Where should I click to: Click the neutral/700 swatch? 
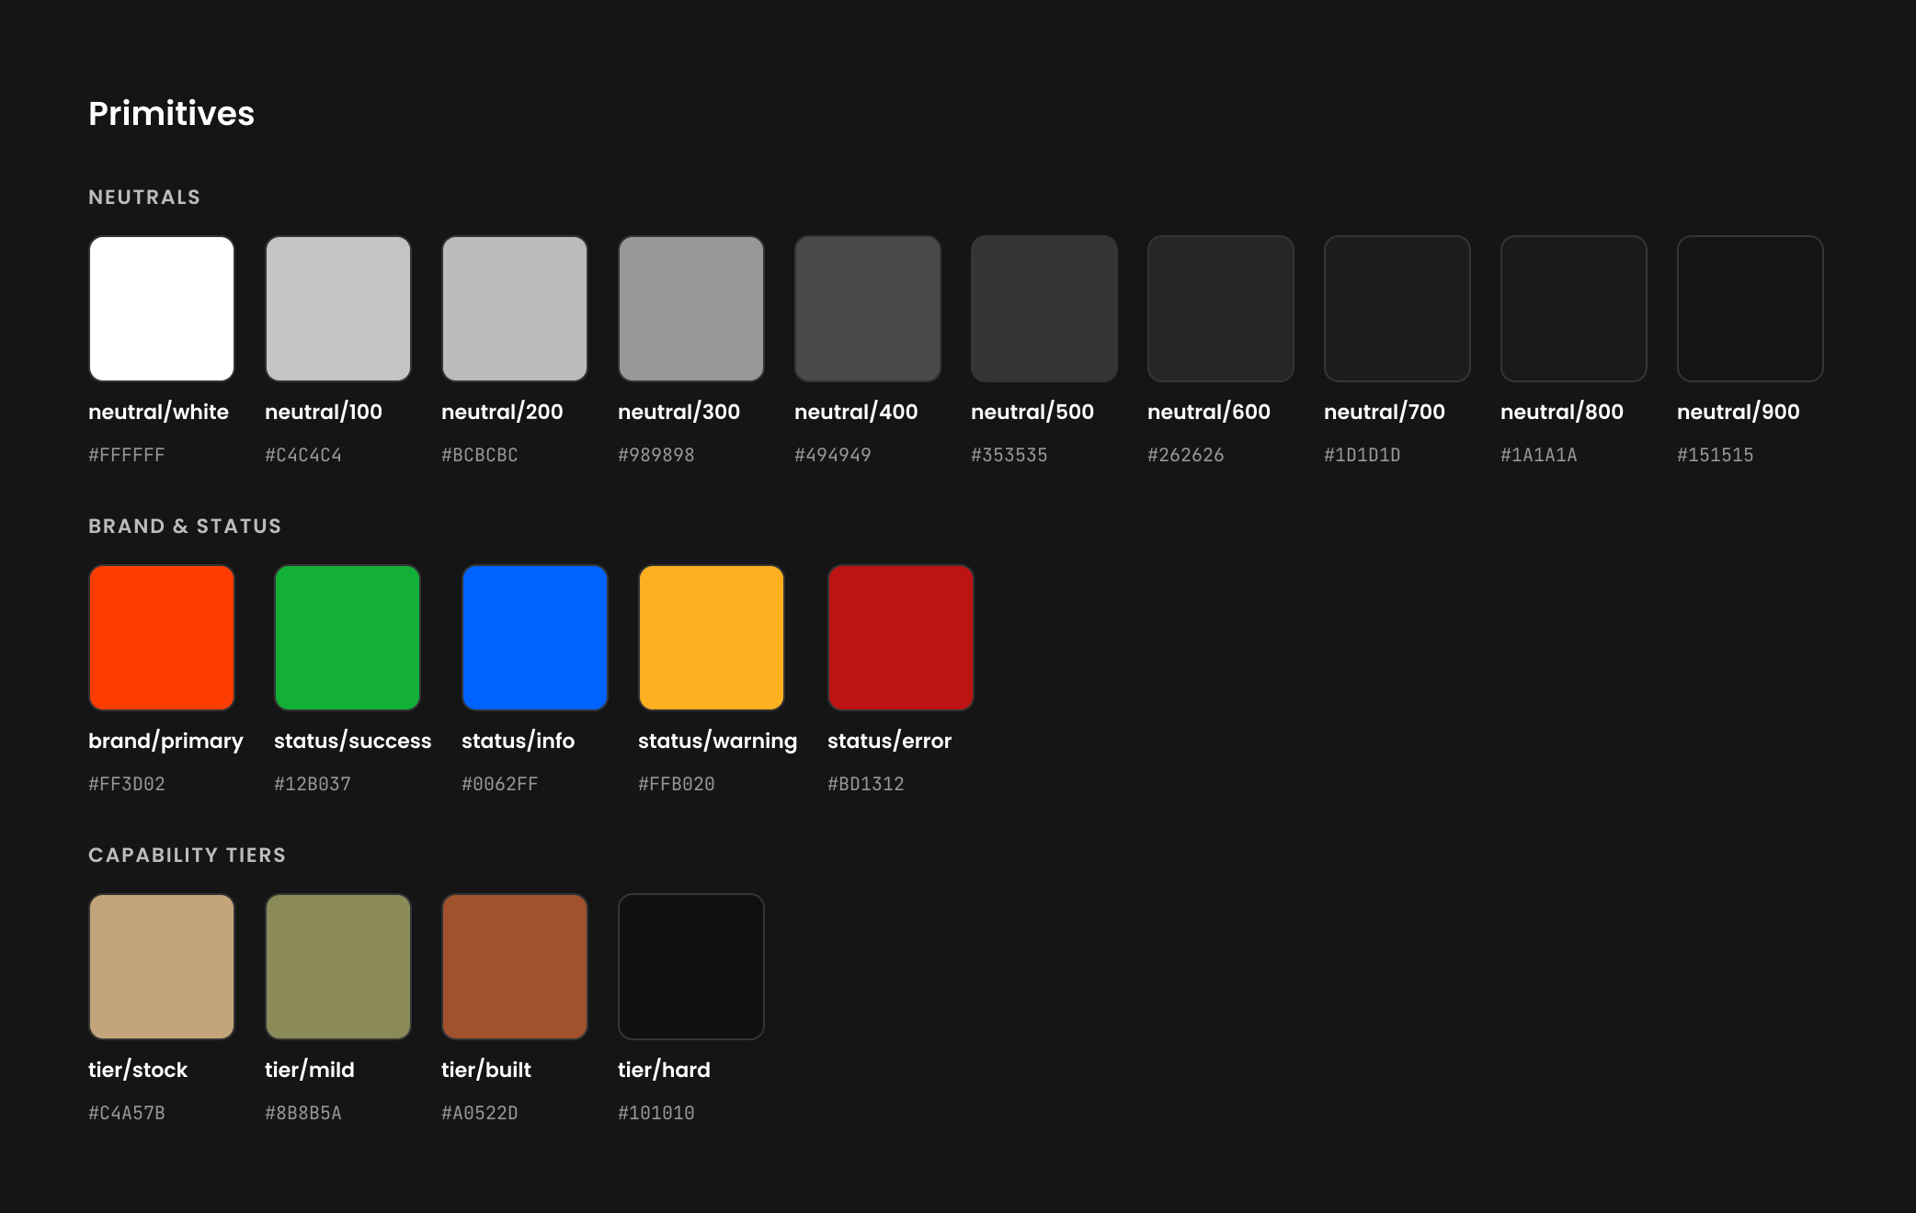tap(1397, 309)
